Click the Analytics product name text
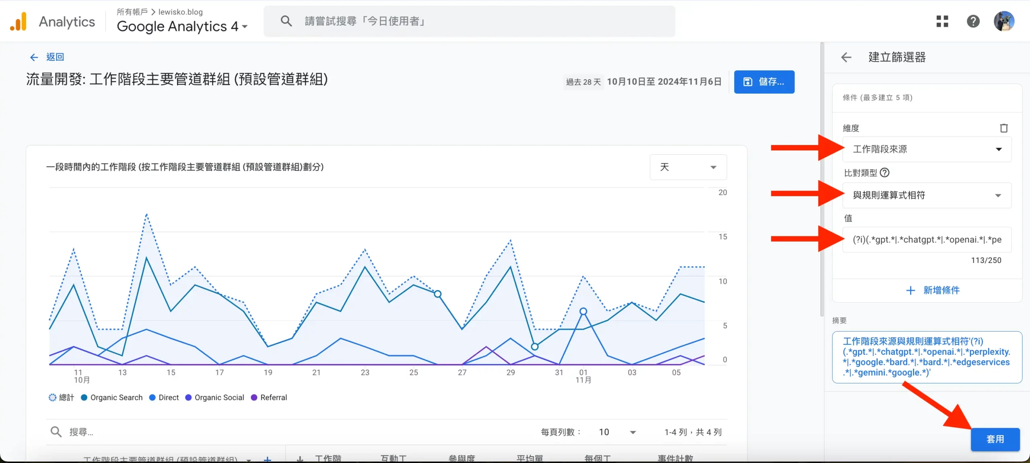This screenshot has width=1030, height=463. [x=67, y=22]
